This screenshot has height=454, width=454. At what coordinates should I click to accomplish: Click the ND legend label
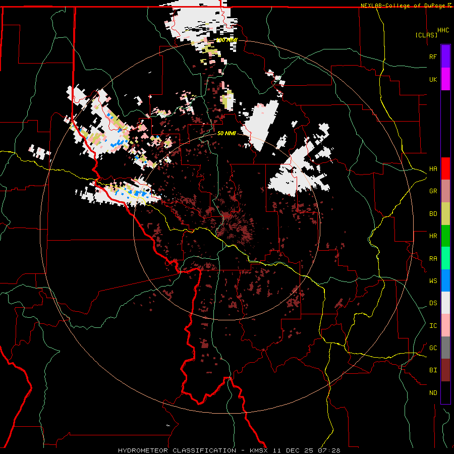pos(433,393)
